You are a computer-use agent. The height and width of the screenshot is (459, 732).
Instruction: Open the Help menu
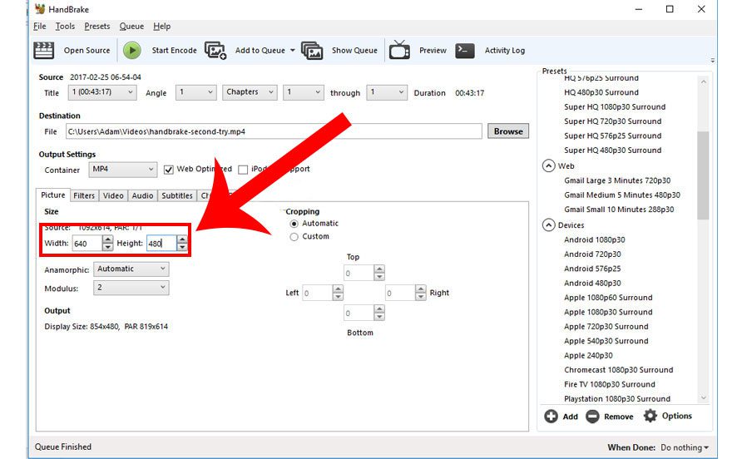(162, 26)
